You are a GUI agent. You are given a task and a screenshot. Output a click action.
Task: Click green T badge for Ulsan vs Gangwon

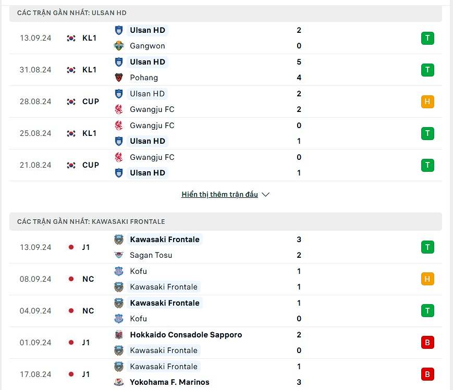click(x=427, y=38)
